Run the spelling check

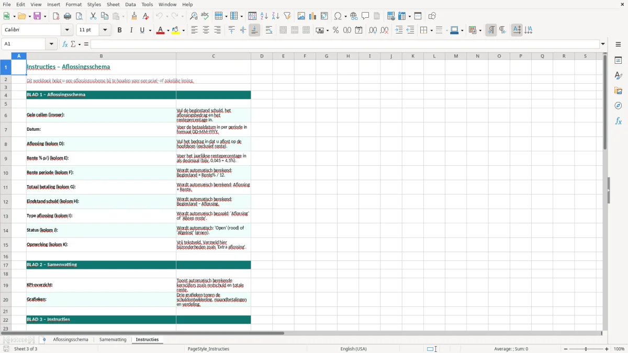point(205,16)
